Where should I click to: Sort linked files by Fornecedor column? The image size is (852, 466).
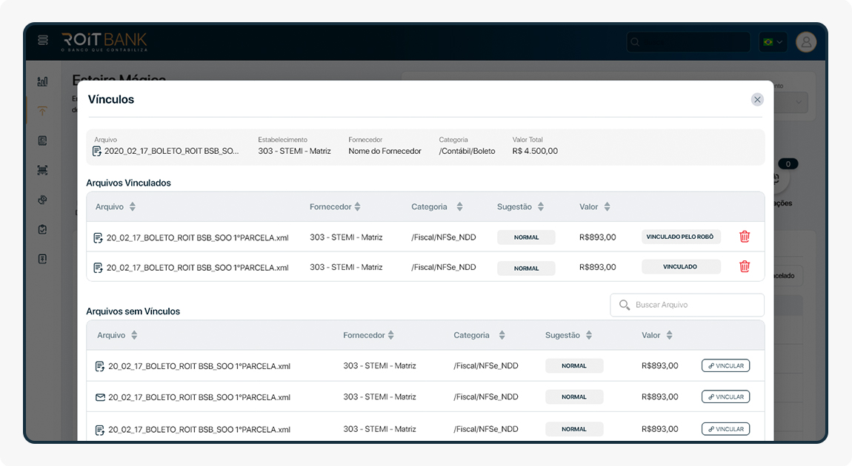tap(357, 207)
